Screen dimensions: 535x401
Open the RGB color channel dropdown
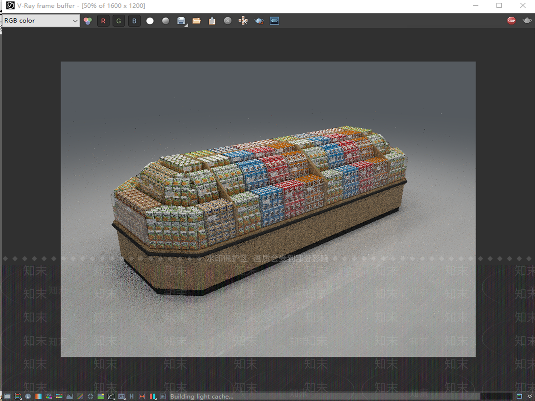point(41,20)
